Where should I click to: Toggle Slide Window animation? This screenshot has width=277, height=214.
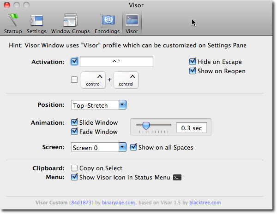74,122
